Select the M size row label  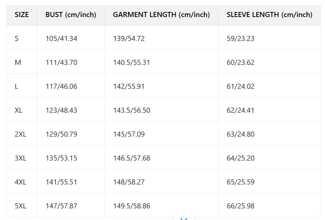pyautogui.click(x=18, y=62)
